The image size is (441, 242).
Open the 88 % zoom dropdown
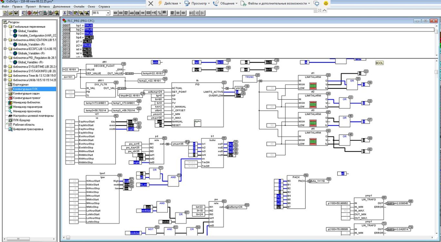(x=108, y=13)
